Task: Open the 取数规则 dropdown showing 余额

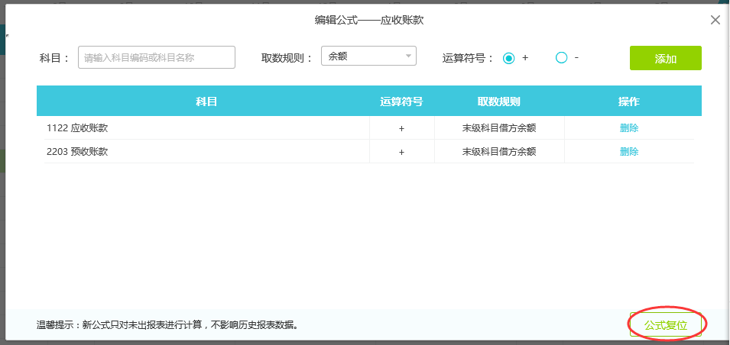Action: [368, 56]
